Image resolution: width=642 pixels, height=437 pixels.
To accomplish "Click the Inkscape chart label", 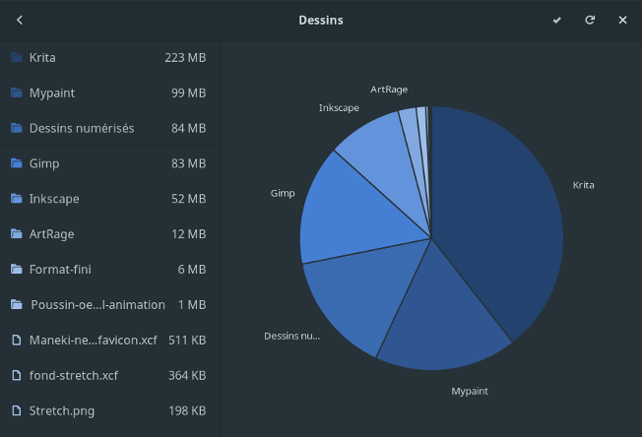I will pos(339,108).
